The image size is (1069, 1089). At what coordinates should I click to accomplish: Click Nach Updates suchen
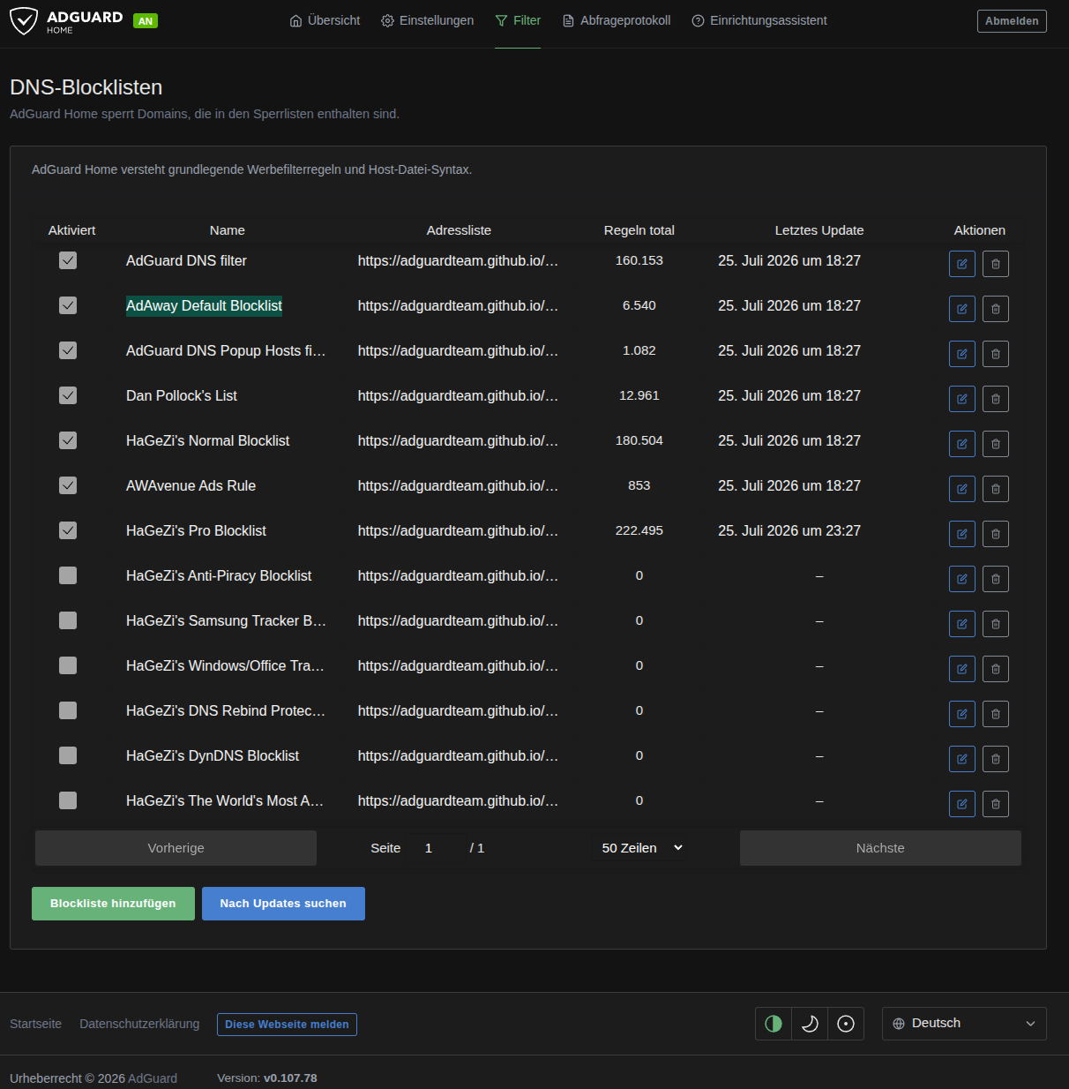click(283, 904)
